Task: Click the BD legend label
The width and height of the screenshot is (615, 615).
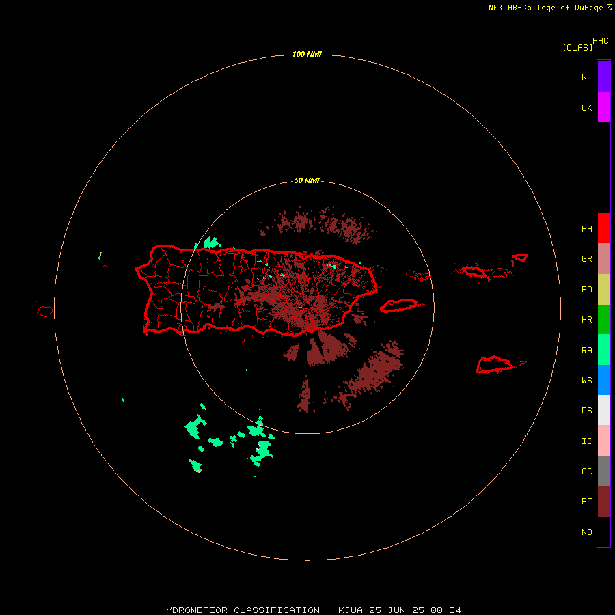Action: point(586,290)
